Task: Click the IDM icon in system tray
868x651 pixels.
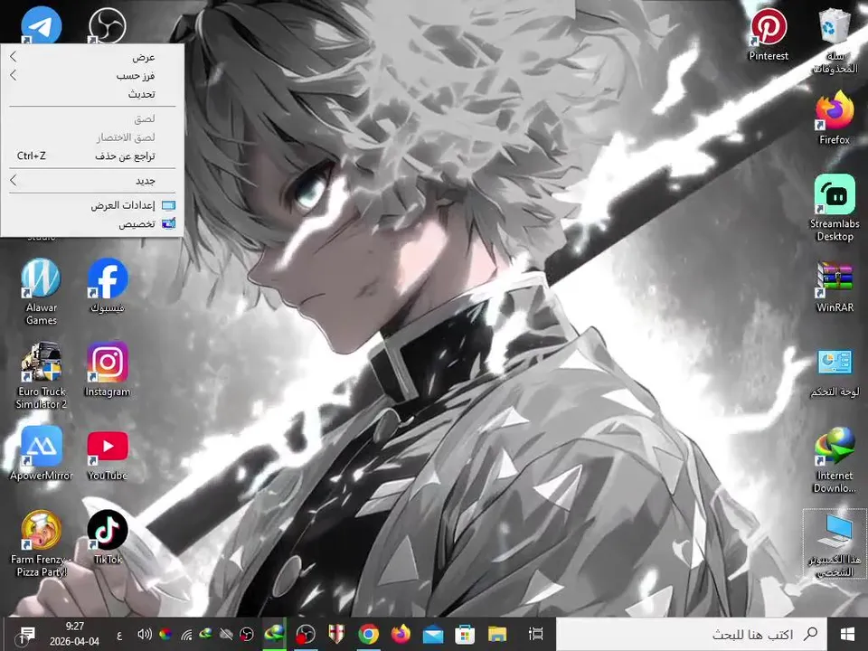Action: [x=206, y=635]
